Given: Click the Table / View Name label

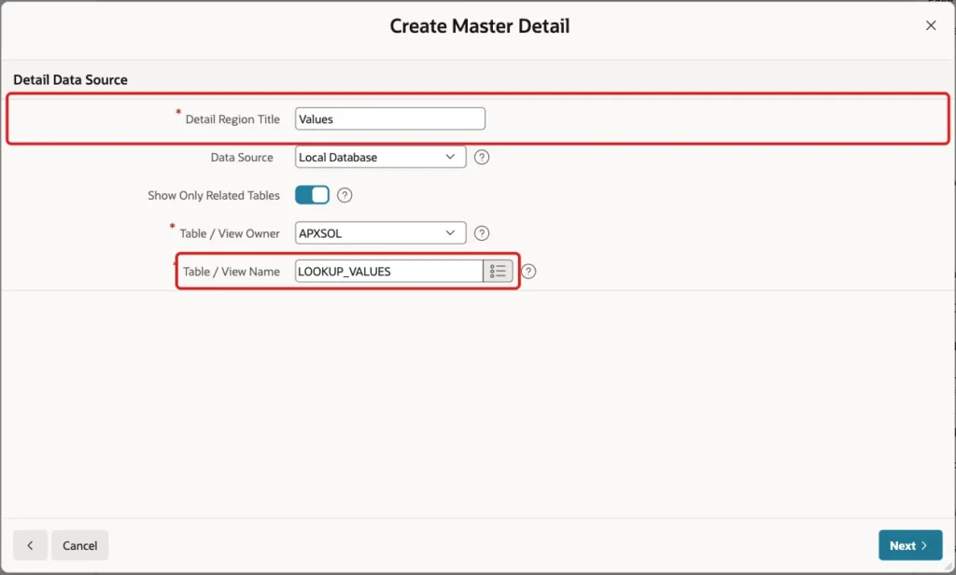Looking at the screenshot, I should click(x=232, y=272).
